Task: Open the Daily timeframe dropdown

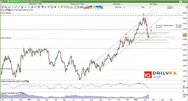Action: click(146, 7)
